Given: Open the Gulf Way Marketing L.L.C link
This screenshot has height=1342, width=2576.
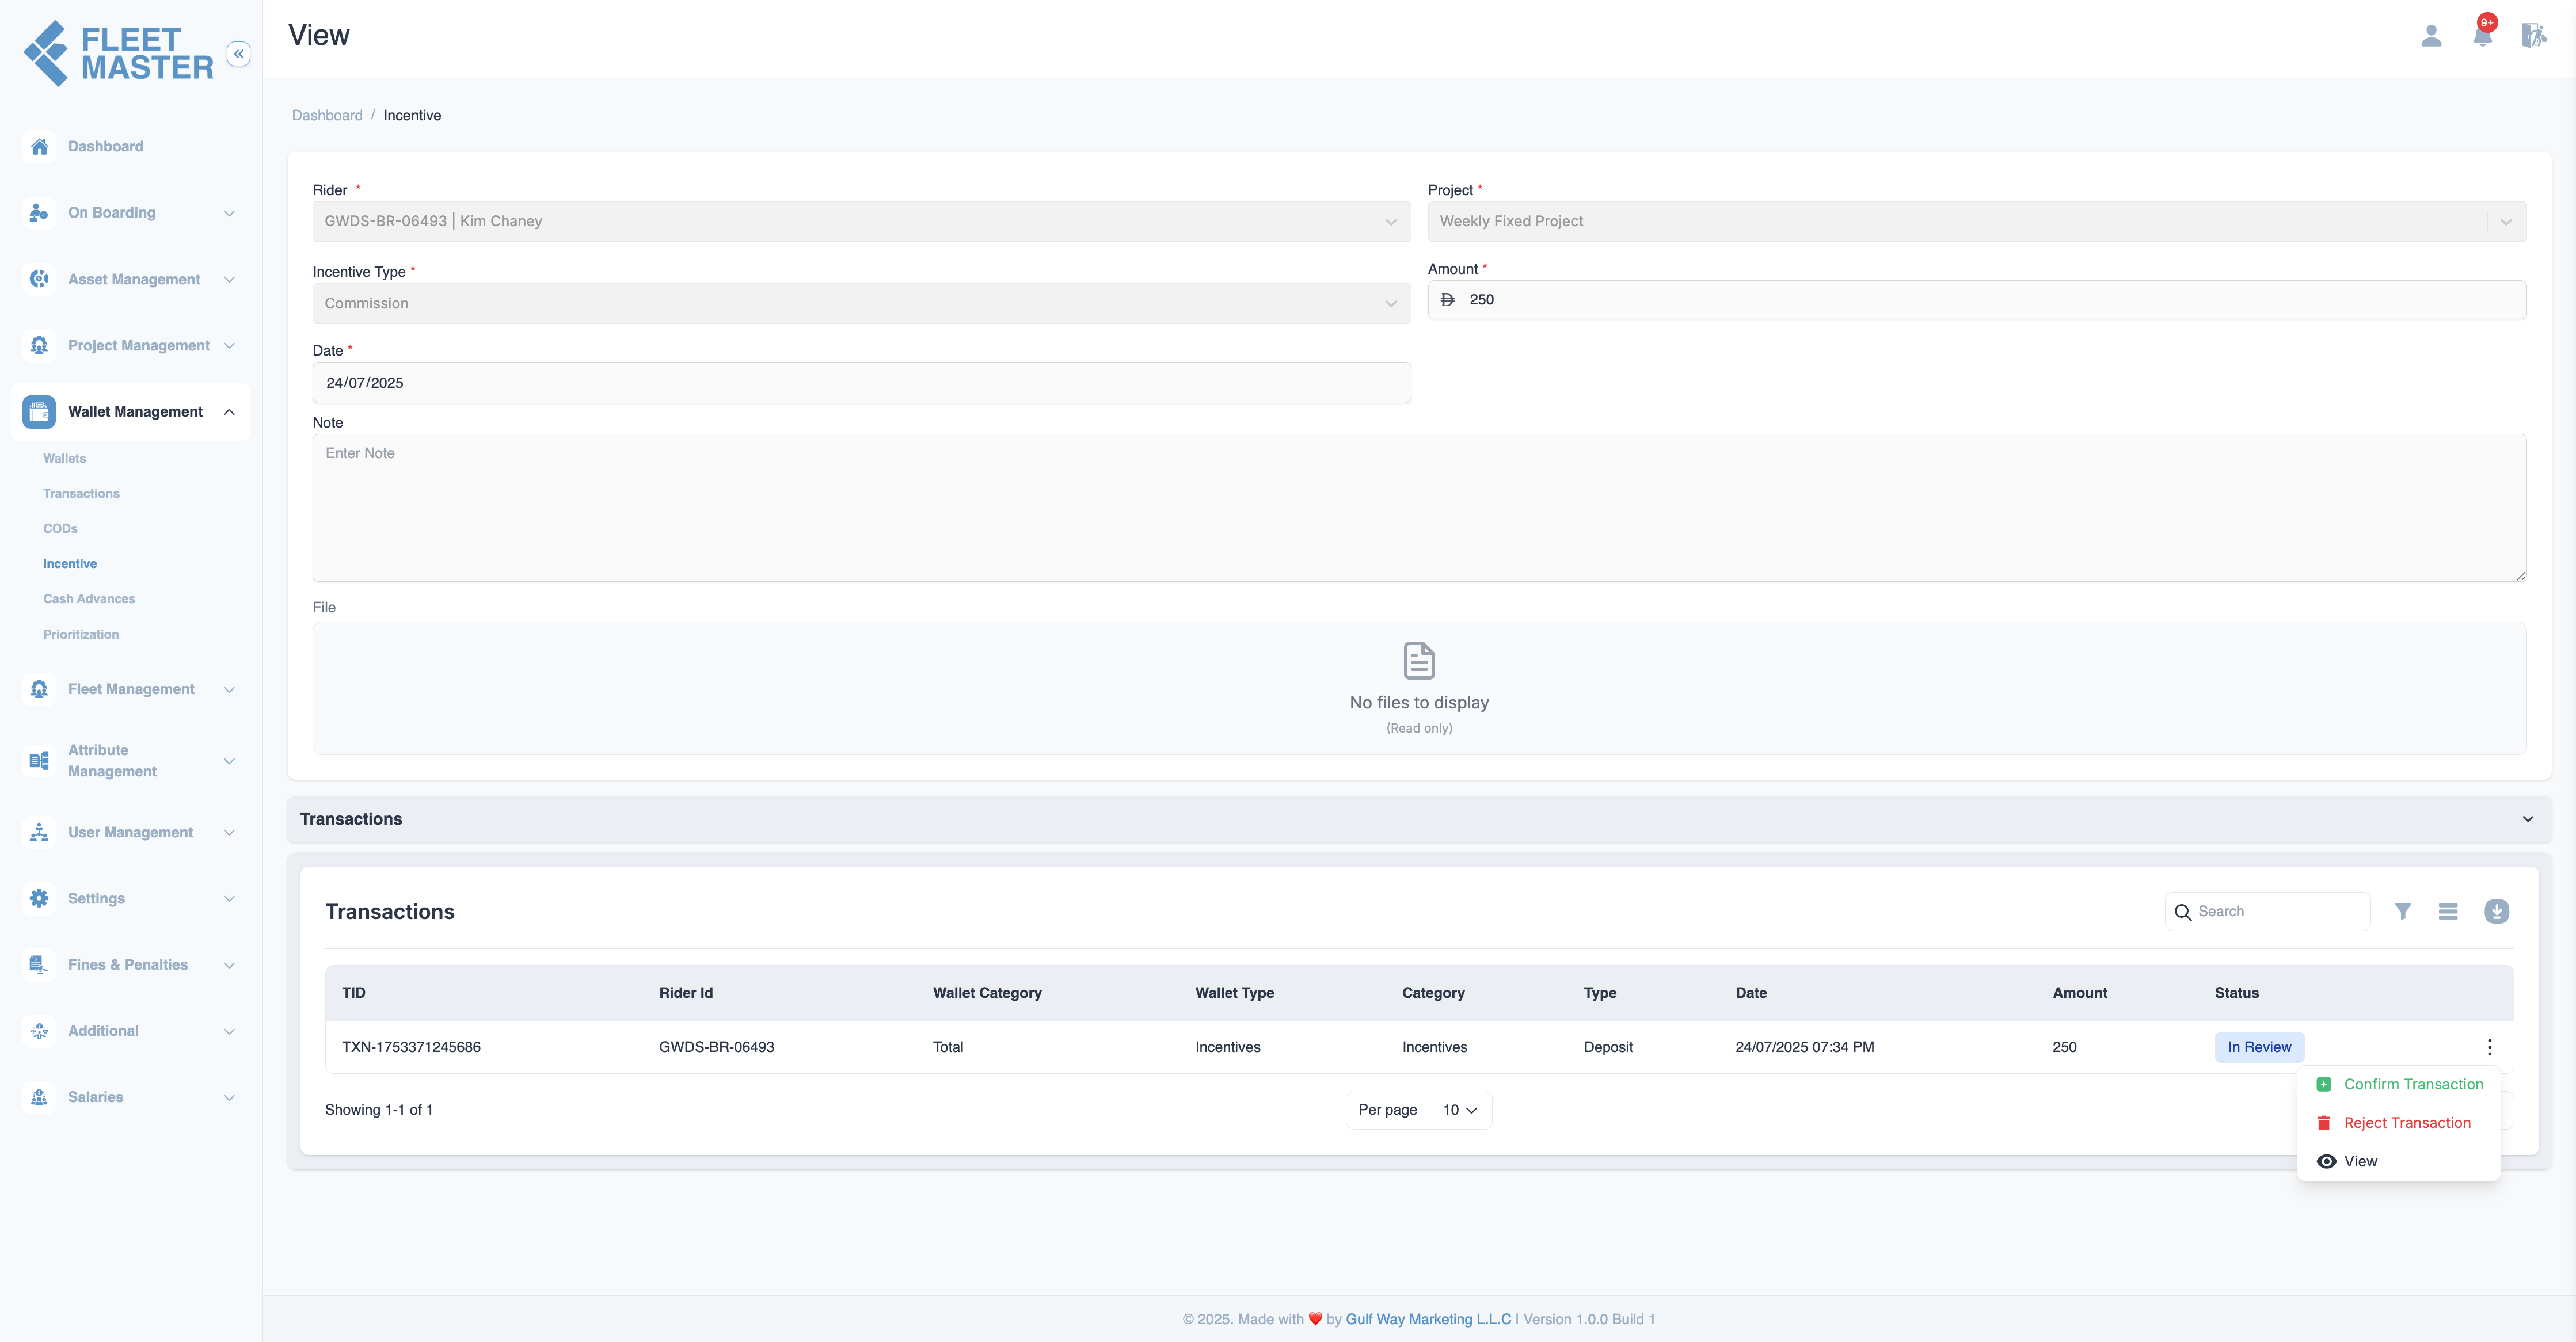Looking at the screenshot, I should 1428,1319.
